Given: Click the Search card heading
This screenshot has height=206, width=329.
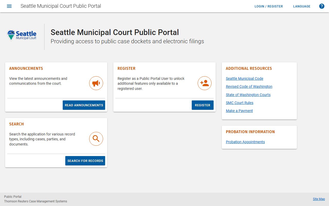Looking at the screenshot, I should [x=16, y=124].
